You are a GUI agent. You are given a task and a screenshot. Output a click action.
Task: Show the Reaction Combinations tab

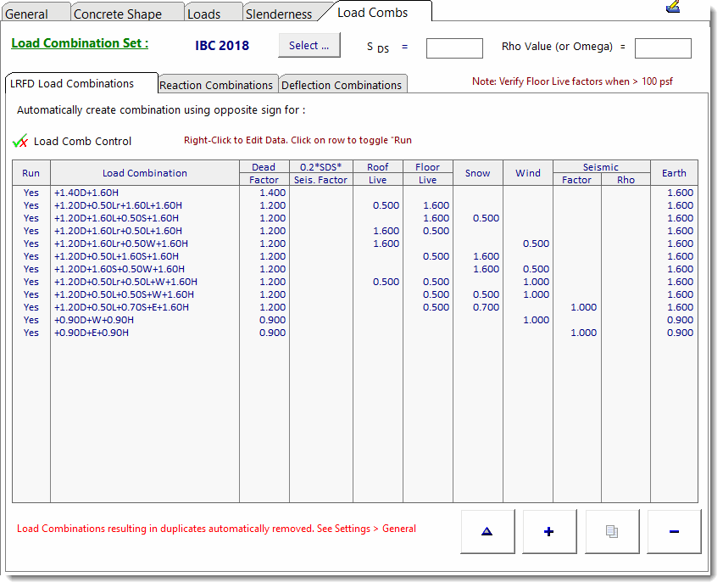[216, 85]
